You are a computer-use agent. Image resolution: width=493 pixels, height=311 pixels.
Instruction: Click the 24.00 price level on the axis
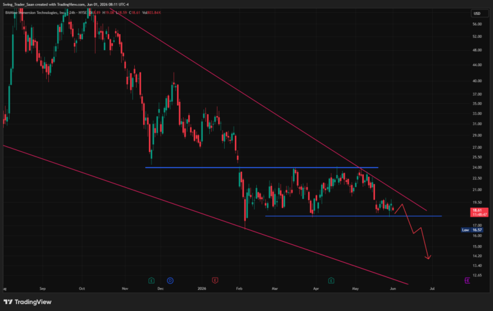pyautogui.click(x=478, y=167)
